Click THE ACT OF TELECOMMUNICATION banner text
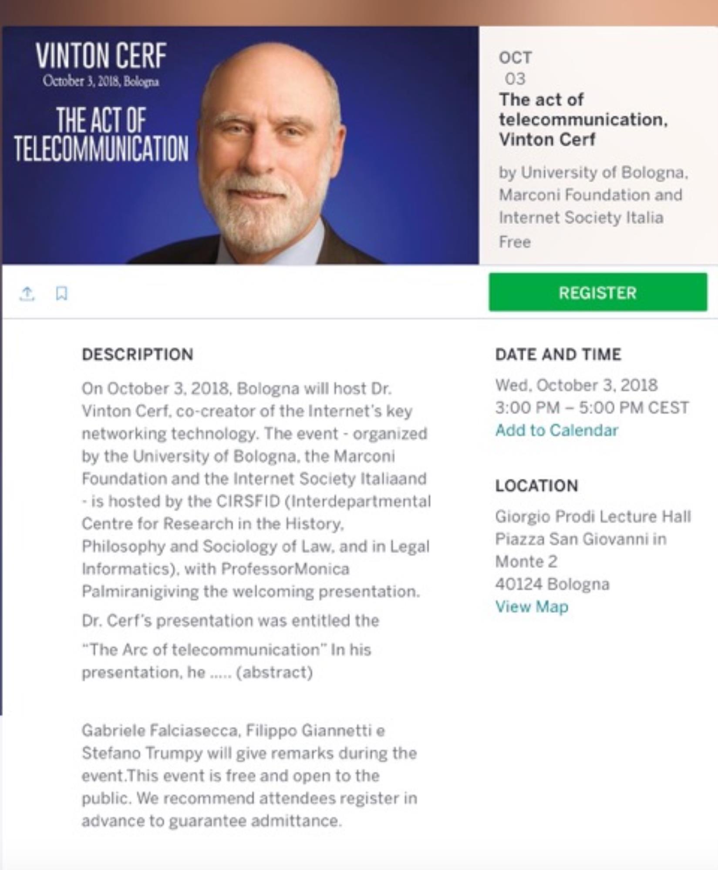This screenshot has height=870, width=718. 101,135
